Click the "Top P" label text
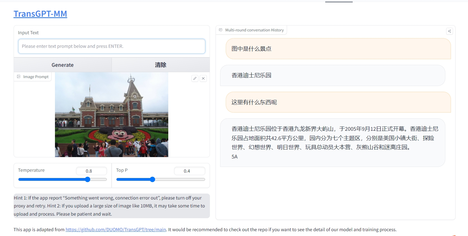The height and width of the screenshot is (236, 468). (122, 170)
